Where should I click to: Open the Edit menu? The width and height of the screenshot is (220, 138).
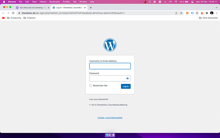point(27,2)
